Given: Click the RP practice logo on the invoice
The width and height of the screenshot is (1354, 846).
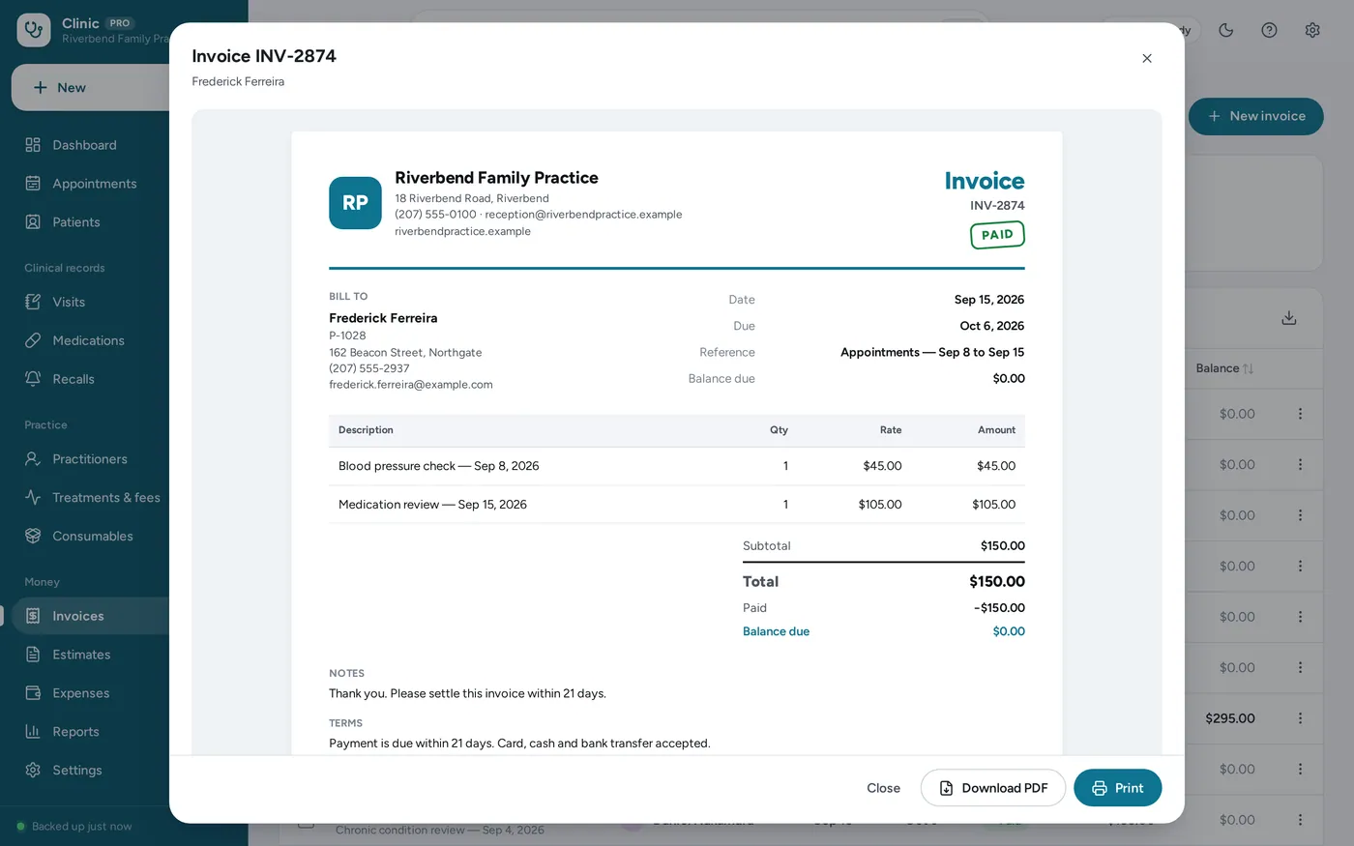Looking at the screenshot, I should [x=355, y=203].
